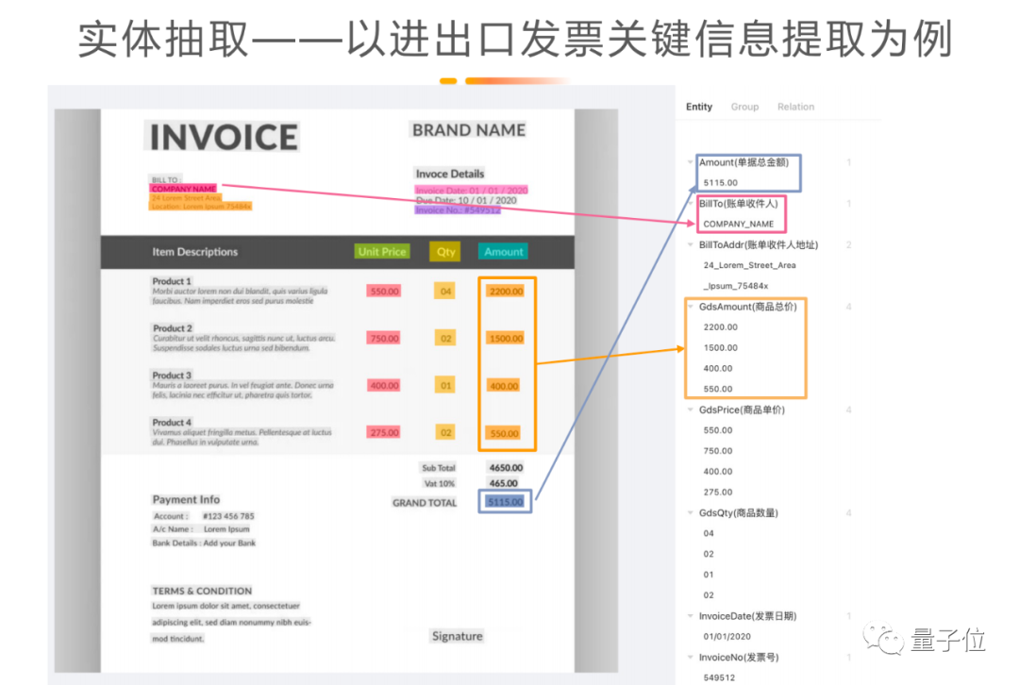Click the Sub Total 4650.00 value
Viewport: 1019px width, 685px height.
click(x=507, y=468)
